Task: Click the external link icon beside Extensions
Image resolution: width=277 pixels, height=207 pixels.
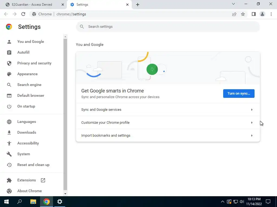Action: 43,180
